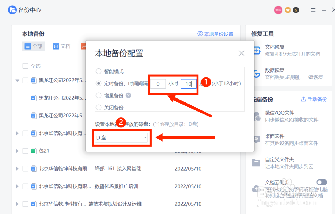Expand the 包21 list entry
This screenshot has height=214, width=335.
click(17, 151)
